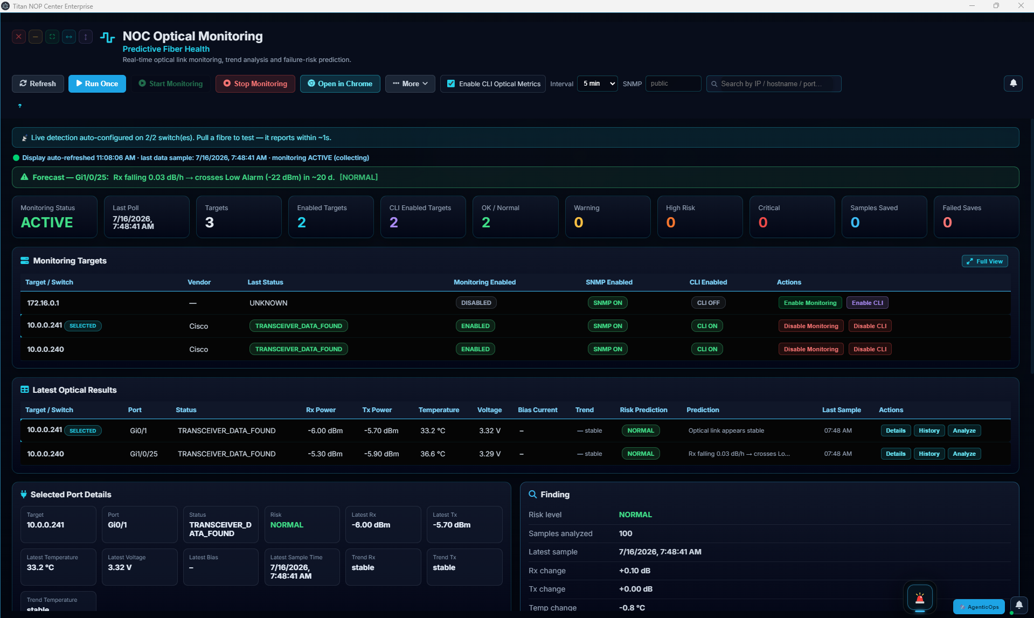Click NORMAL risk badge for Gi1/0/25
The width and height of the screenshot is (1034, 618).
point(641,454)
